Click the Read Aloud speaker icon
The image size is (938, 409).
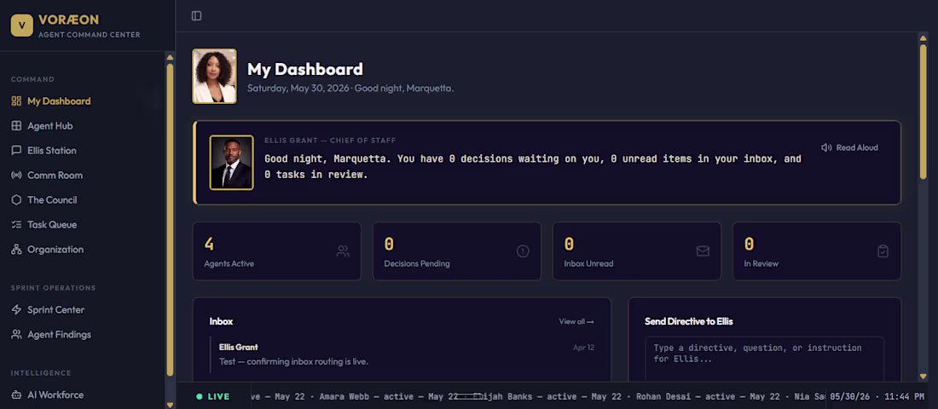[827, 147]
